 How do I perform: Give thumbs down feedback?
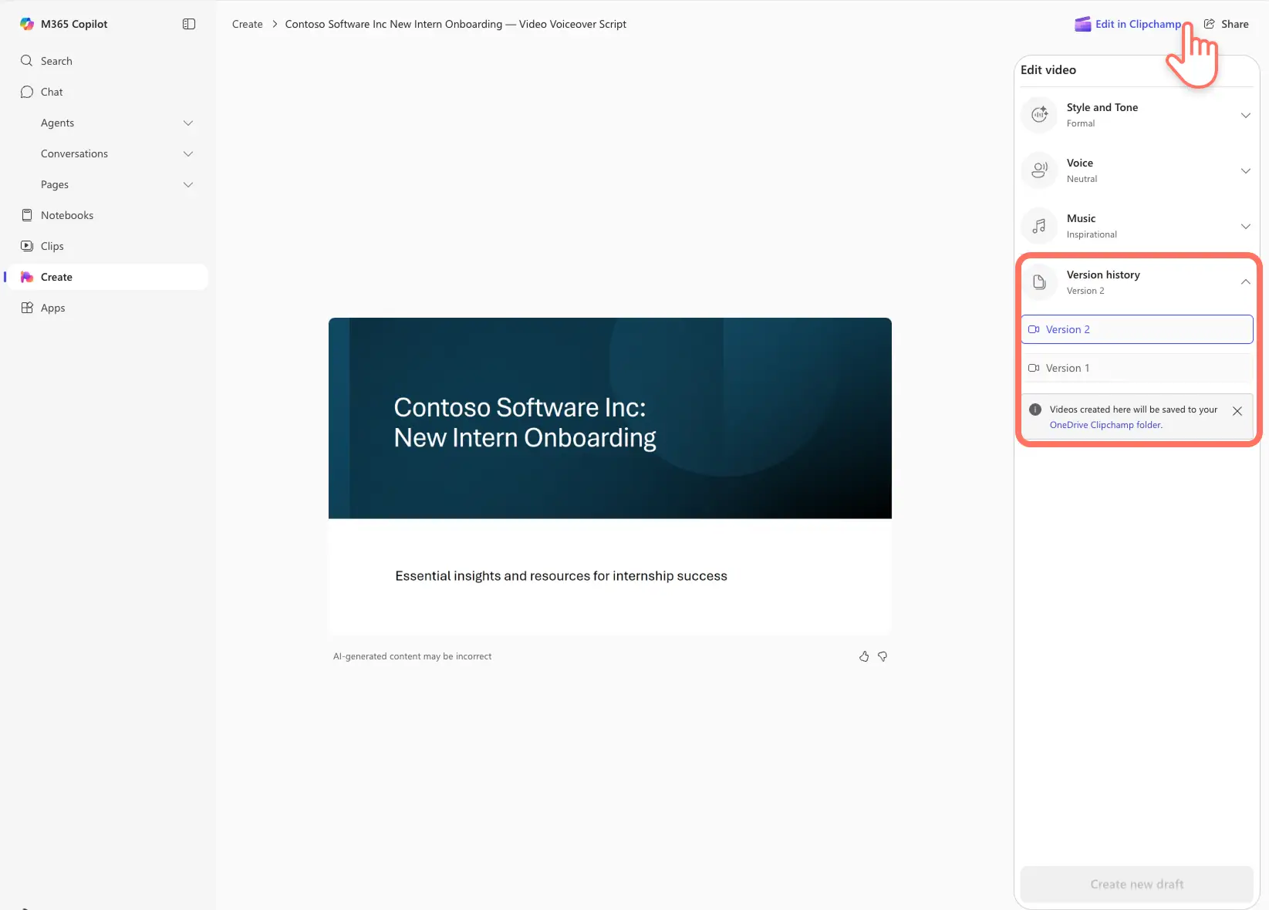tap(883, 656)
